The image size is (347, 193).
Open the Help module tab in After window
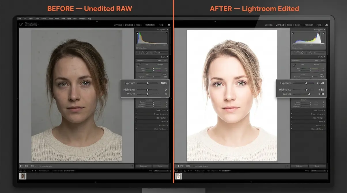(319, 25)
